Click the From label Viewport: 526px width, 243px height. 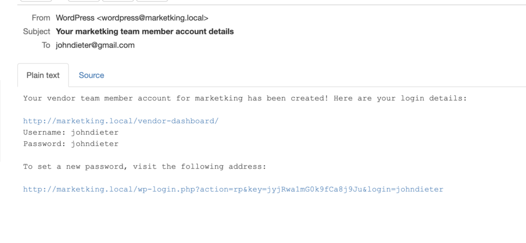click(41, 18)
